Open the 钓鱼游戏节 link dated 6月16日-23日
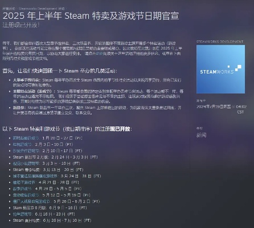254x228 pixels. coord(22,214)
